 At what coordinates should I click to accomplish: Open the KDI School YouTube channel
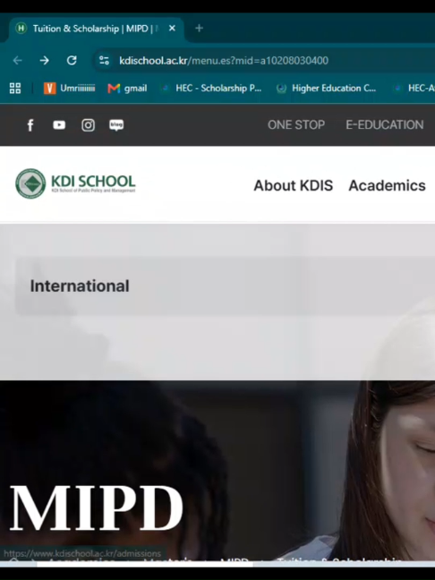click(x=59, y=125)
